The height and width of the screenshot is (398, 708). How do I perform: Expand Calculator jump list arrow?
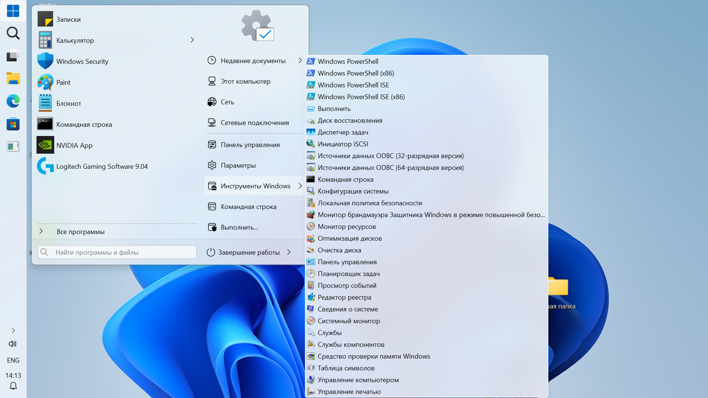click(x=192, y=40)
